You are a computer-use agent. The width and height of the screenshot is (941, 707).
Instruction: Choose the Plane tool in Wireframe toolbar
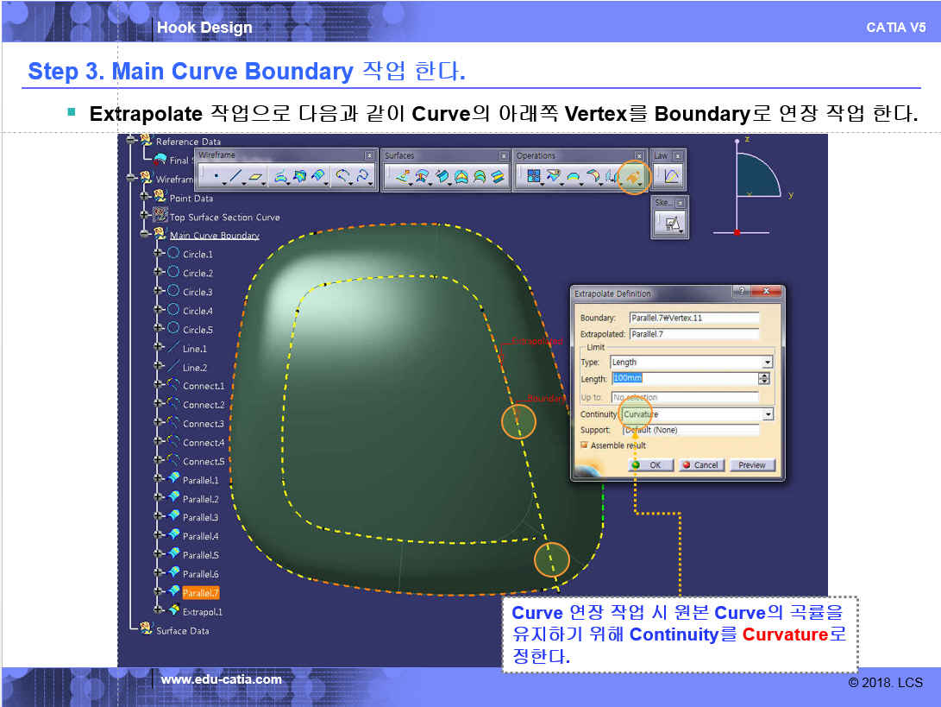[x=256, y=178]
